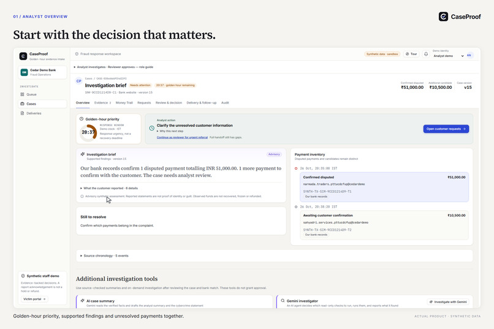This screenshot has width=494, height=329.
Task: Click the grey marker at 20:38:20 IST
Action: (296, 207)
